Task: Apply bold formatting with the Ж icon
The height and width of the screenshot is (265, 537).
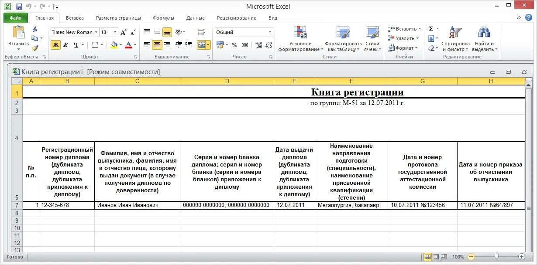Action: [55, 44]
